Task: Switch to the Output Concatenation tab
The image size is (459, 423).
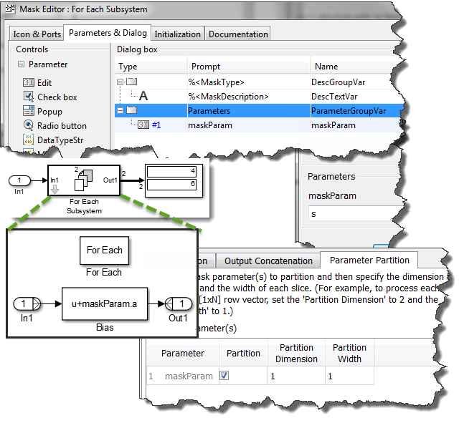Action: pyautogui.click(x=268, y=261)
